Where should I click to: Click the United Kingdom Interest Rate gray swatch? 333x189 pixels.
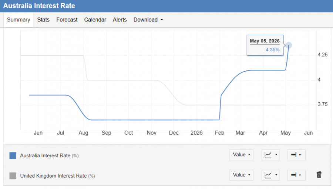[x=13, y=176]
